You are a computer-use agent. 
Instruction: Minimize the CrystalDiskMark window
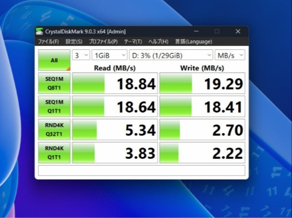[196, 31]
